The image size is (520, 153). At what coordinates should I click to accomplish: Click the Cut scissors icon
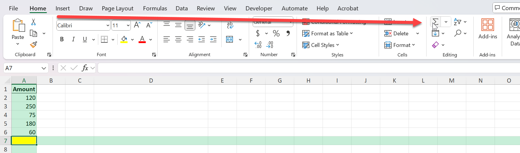tap(33, 22)
